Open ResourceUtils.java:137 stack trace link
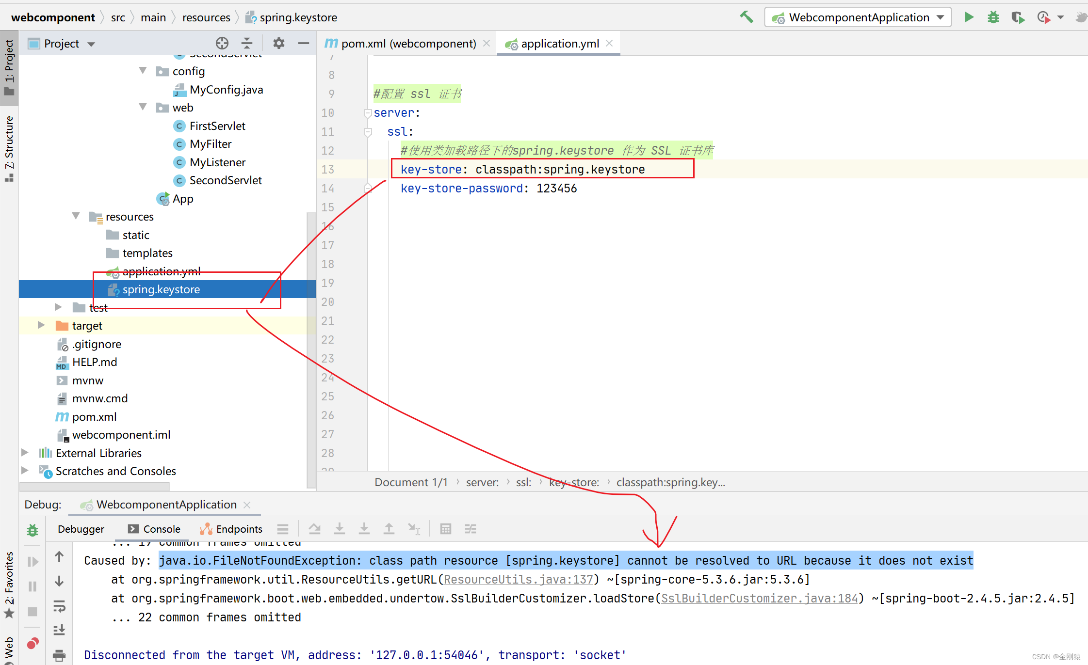The width and height of the screenshot is (1088, 665). (x=518, y=579)
